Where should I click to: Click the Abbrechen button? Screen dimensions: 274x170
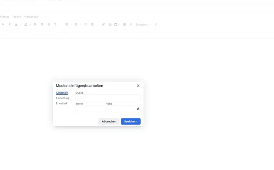[x=109, y=121]
